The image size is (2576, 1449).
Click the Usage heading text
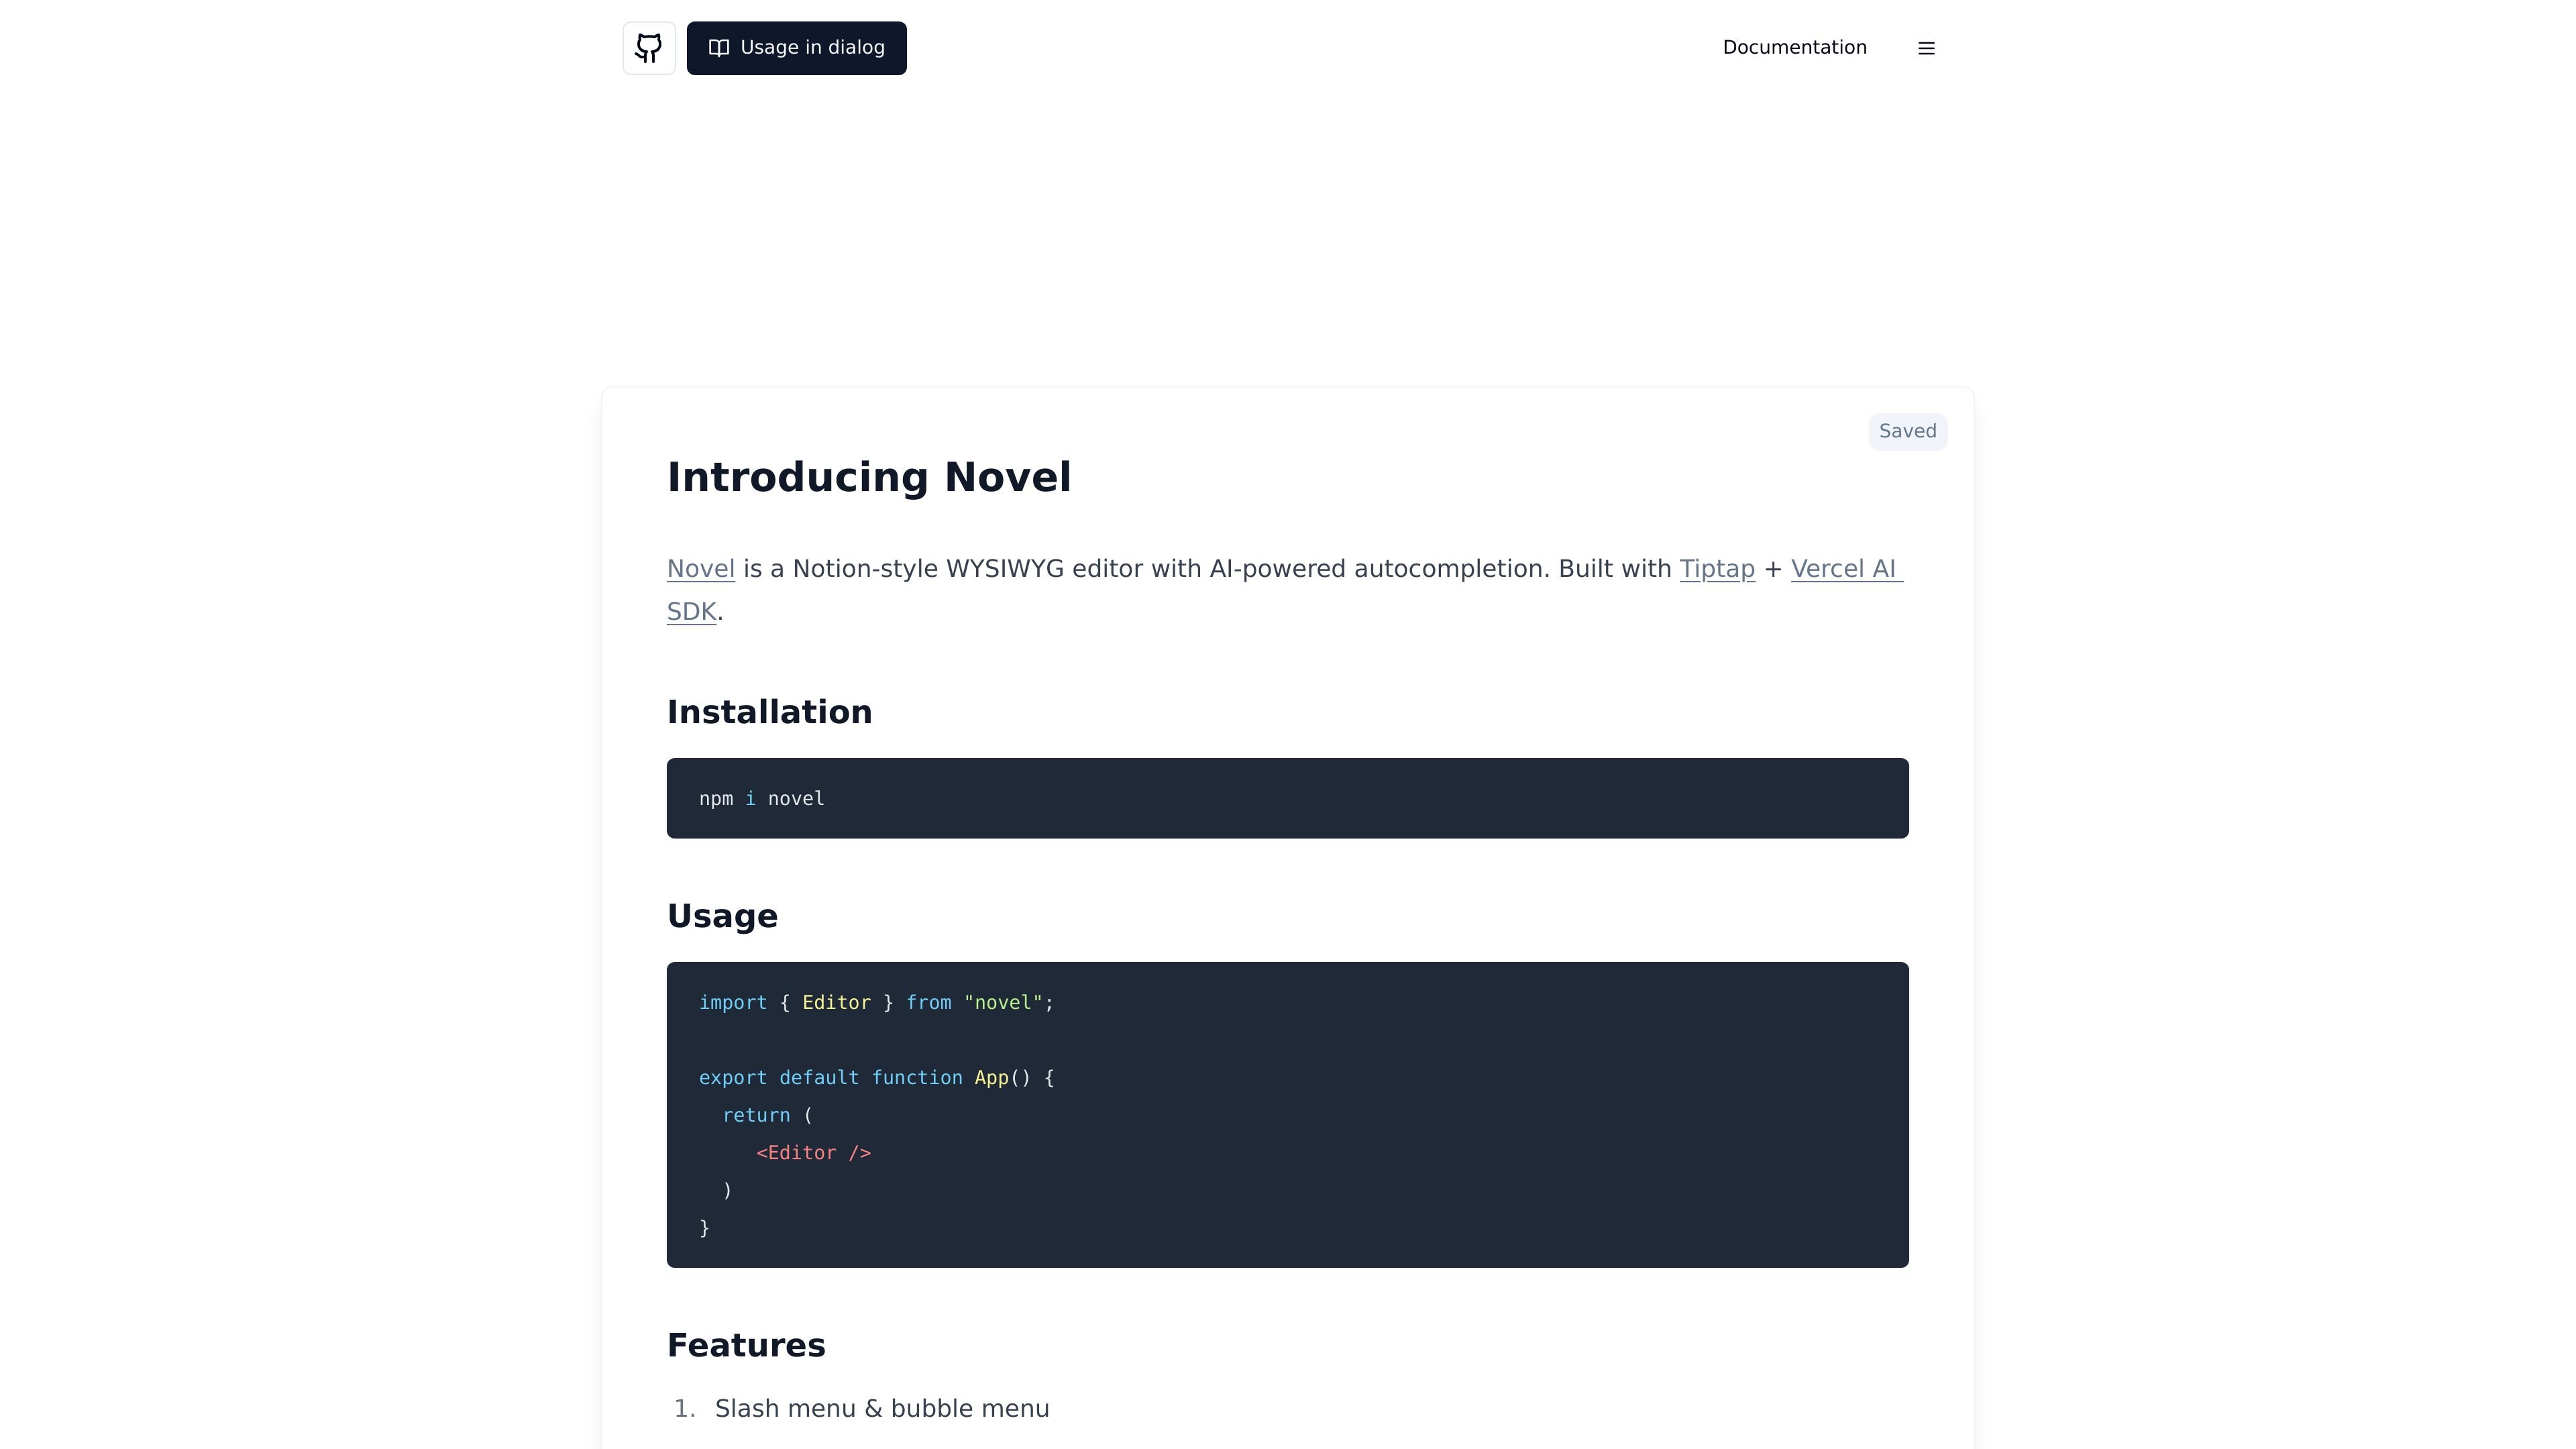click(x=722, y=916)
